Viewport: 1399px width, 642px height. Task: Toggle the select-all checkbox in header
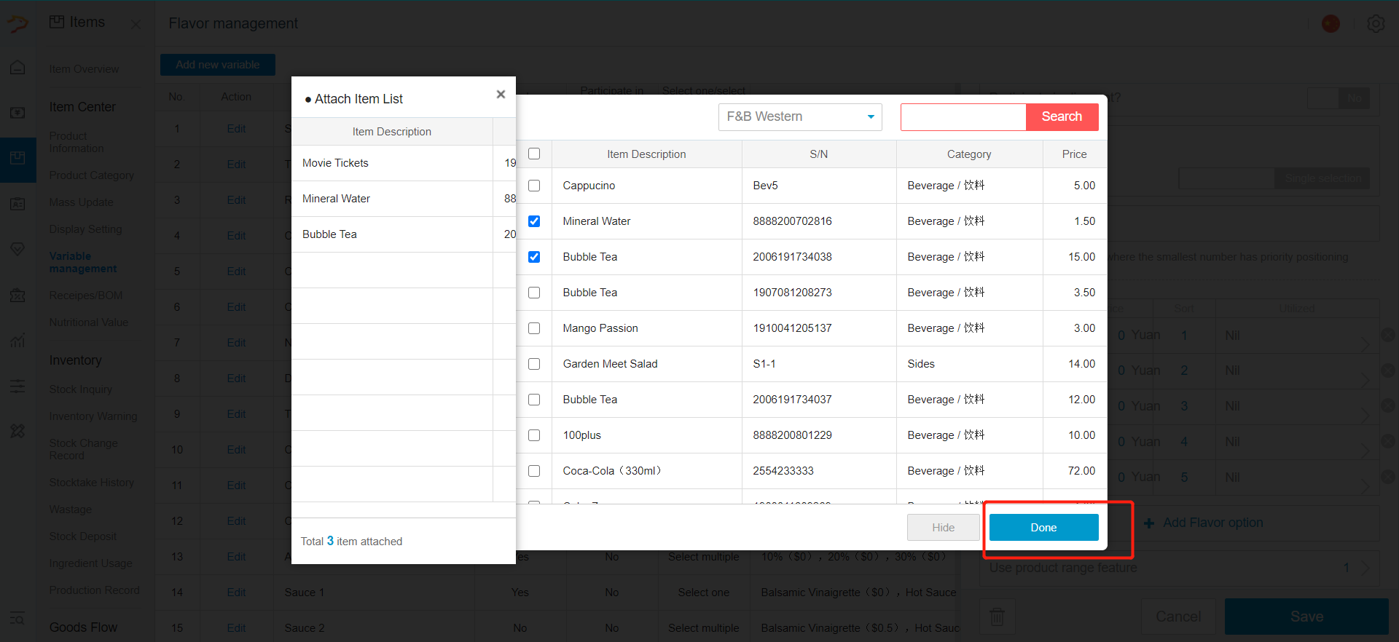click(x=534, y=154)
